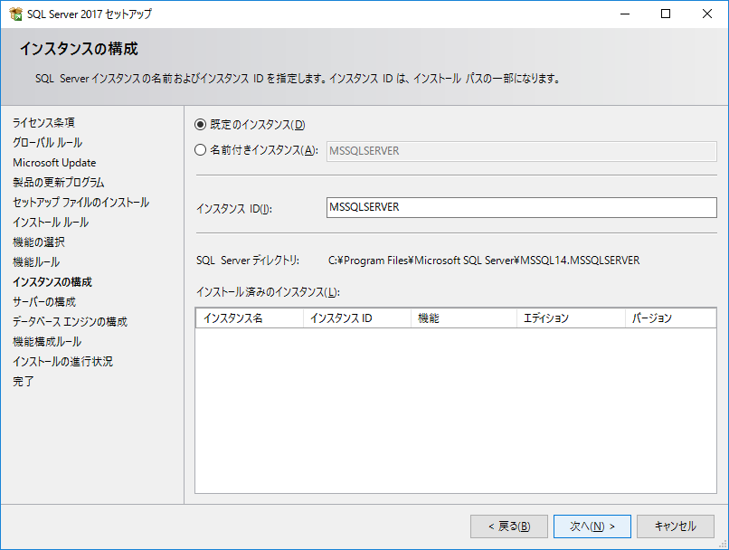Click the 戻る(B) button
This screenshot has height=550, width=729.
(x=509, y=526)
